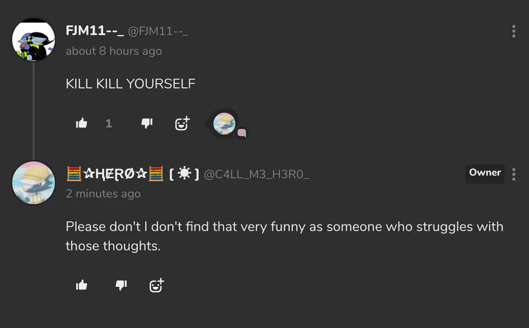The width and height of the screenshot is (529, 328).
Task: Add an emoji reaction to the owner's reply
Action: click(x=156, y=285)
